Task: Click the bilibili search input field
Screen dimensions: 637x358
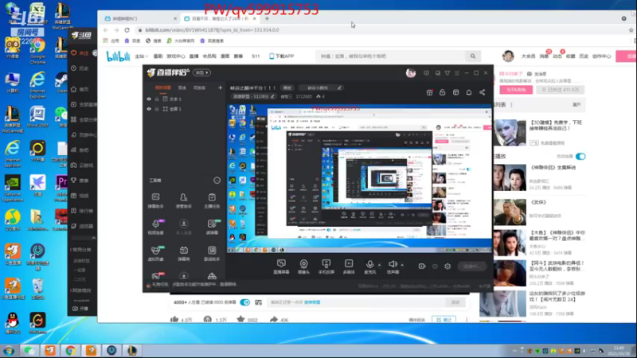Action: click(392, 56)
